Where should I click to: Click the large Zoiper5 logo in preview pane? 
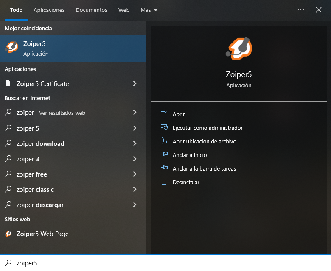coord(239,48)
